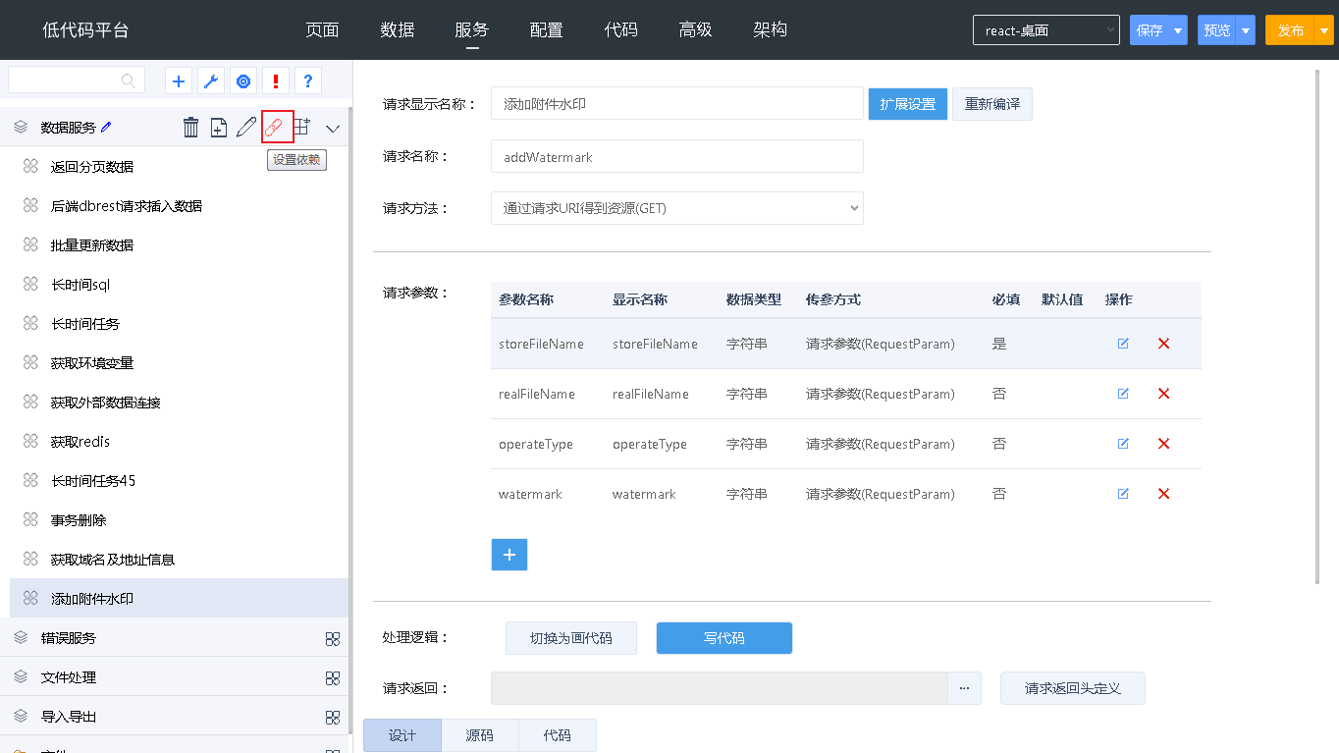Edit the storeFileName parameter row
The width and height of the screenshot is (1339, 753).
point(1123,344)
